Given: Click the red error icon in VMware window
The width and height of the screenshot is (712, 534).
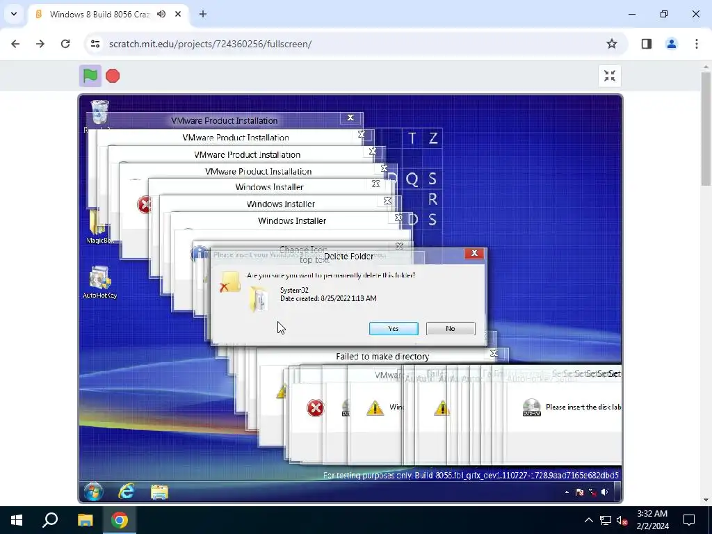Looking at the screenshot, I should click(x=143, y=204).
